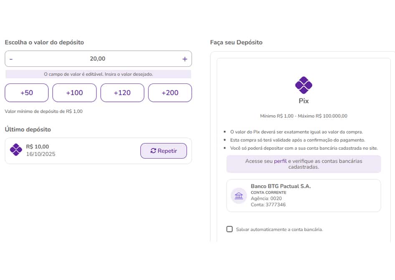Image resolution: width=395 pixels, height=280 pixels.
Task: Click the 'Faça seu Depósito' heading
Action: coord(236,43)
